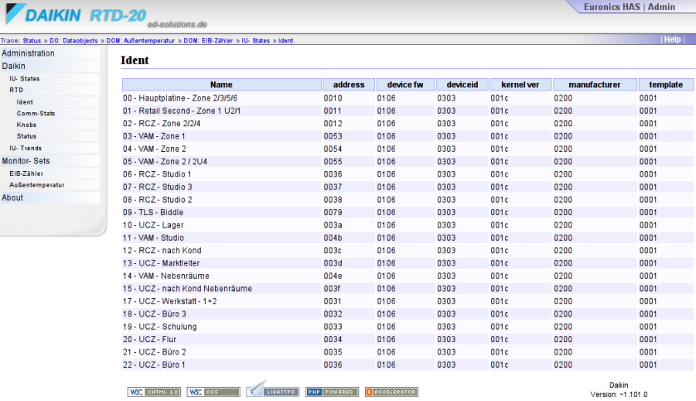This screenshot has width=696, height=401.
Task: Select row '09 - TLS - Biddle'
Action: tap(408, 213)
